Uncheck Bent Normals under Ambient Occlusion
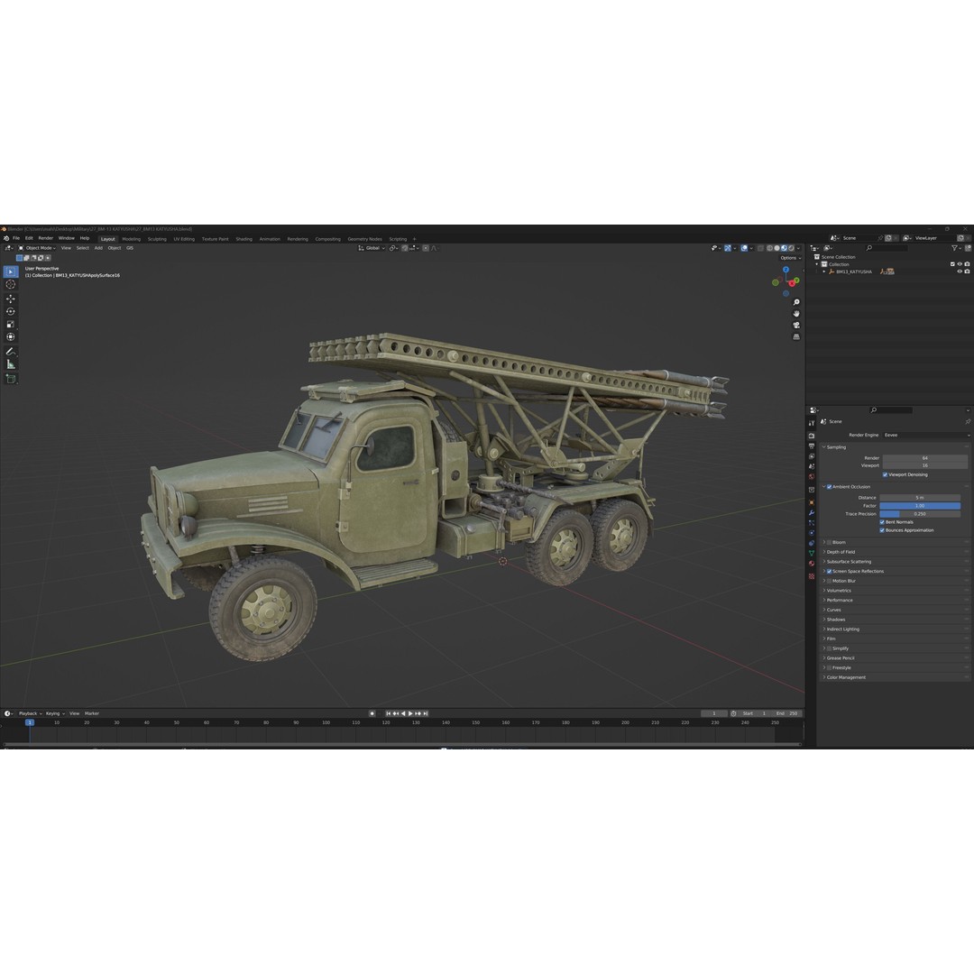 coord(882,521)
